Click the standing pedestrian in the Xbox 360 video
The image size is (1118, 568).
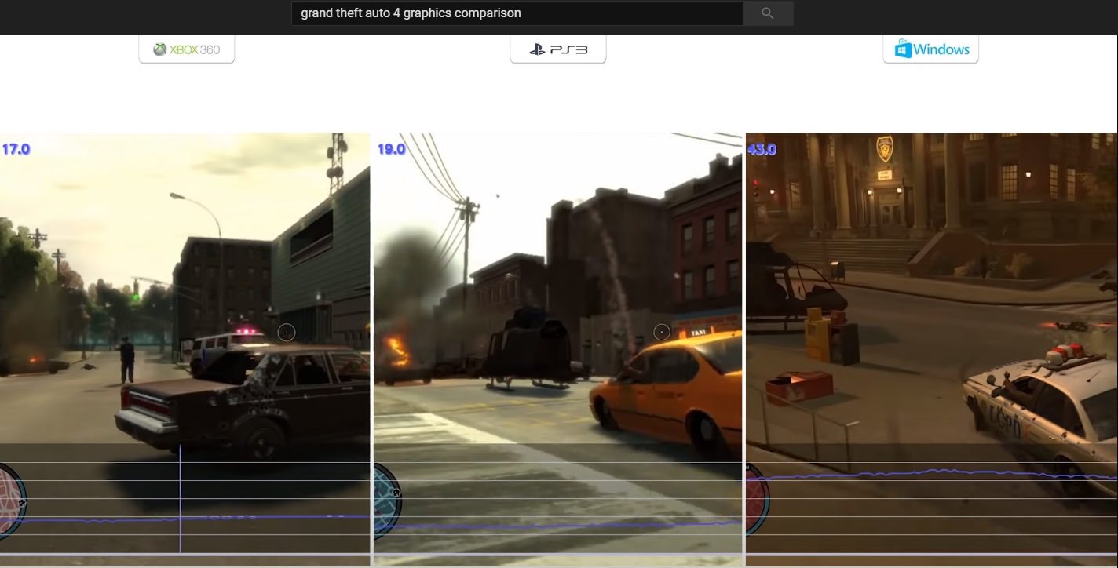click(x=126, y=359)
